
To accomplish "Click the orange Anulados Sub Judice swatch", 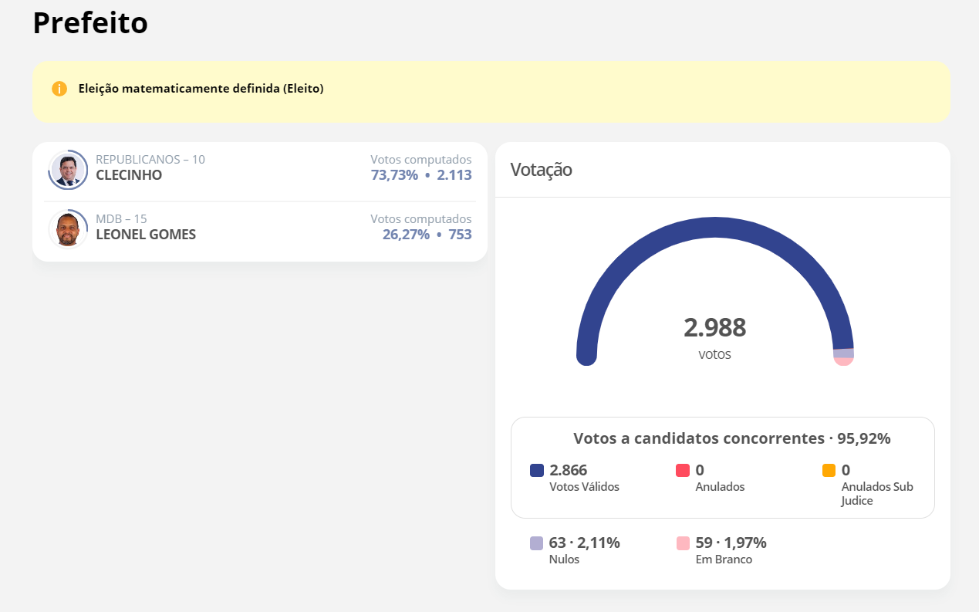I will coord(829,470).
